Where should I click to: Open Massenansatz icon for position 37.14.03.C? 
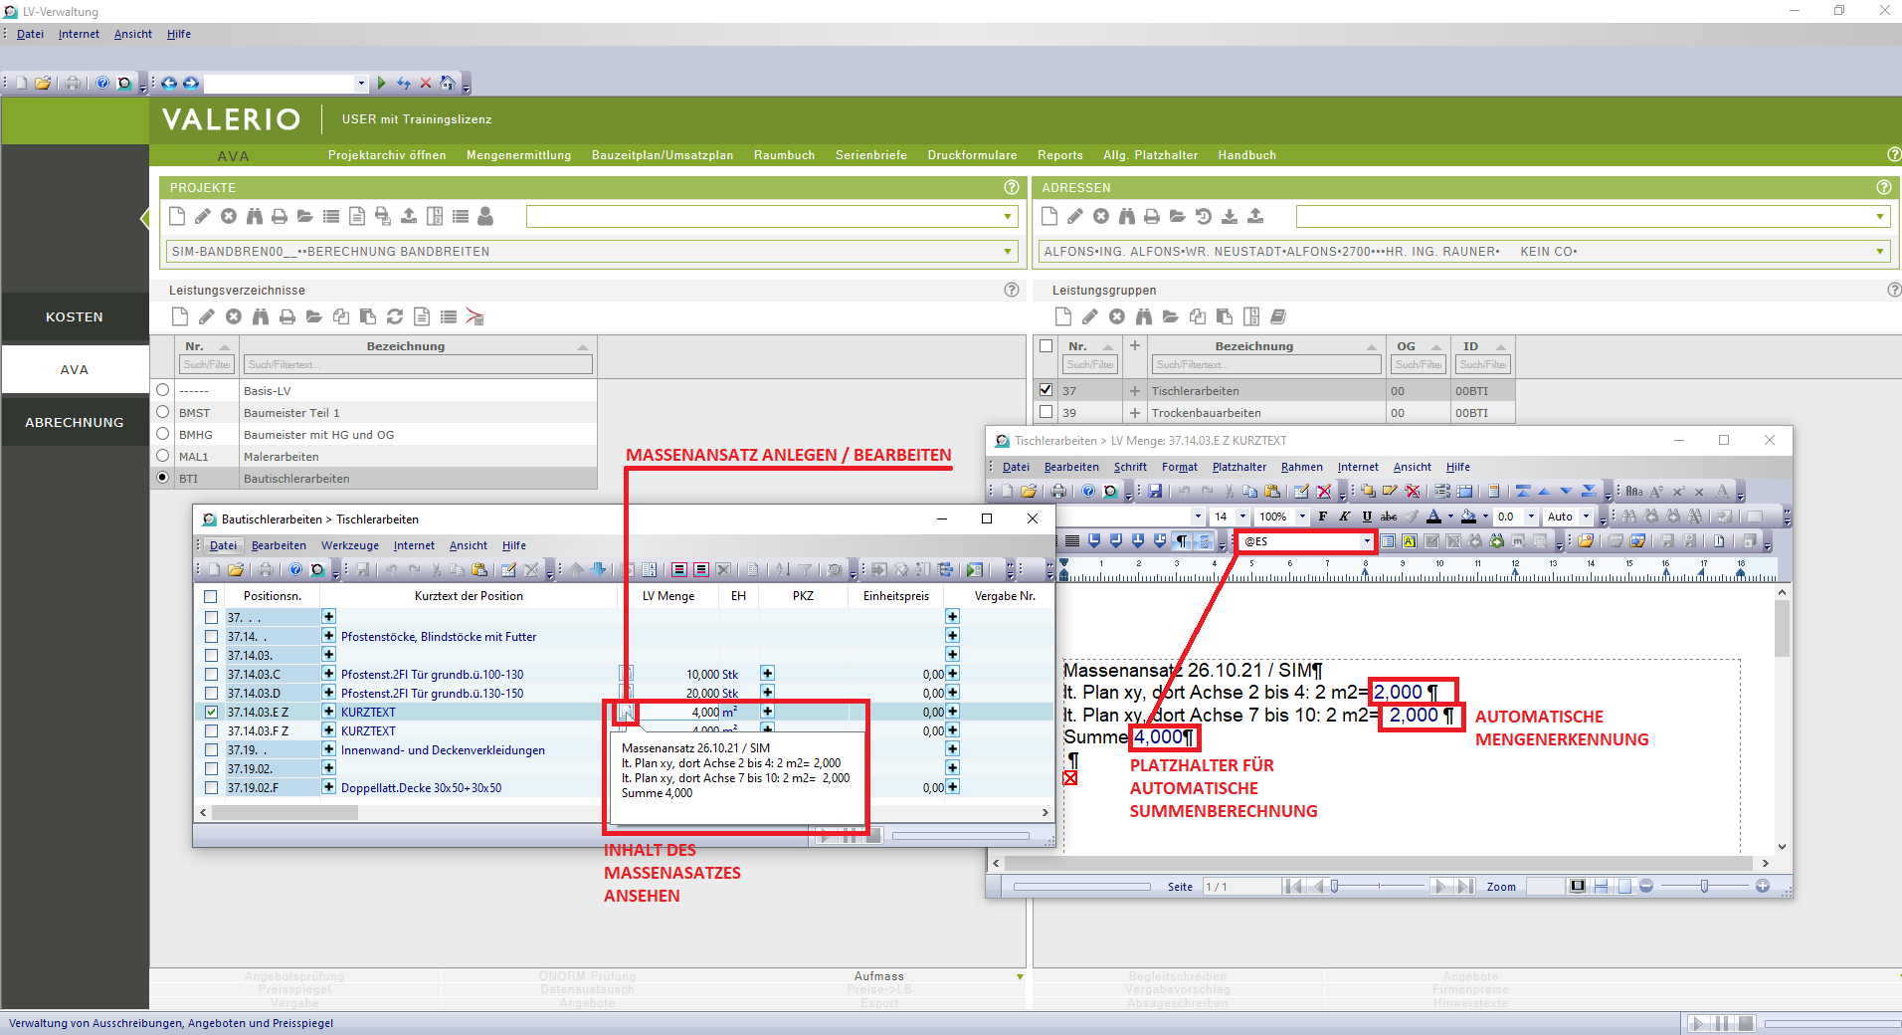click(x=626, y=674)
